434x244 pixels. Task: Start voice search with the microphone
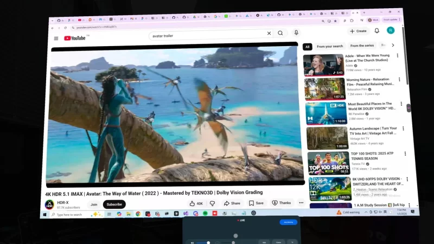tap(296, 33)
